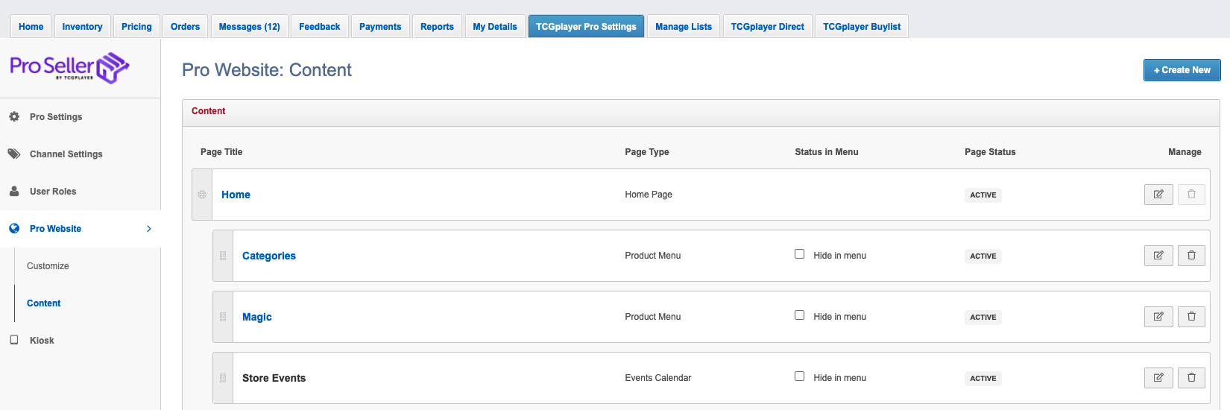Open User Roles in the sidebar
Viewport: 1230px width, 410px height.
pos(53,192)
